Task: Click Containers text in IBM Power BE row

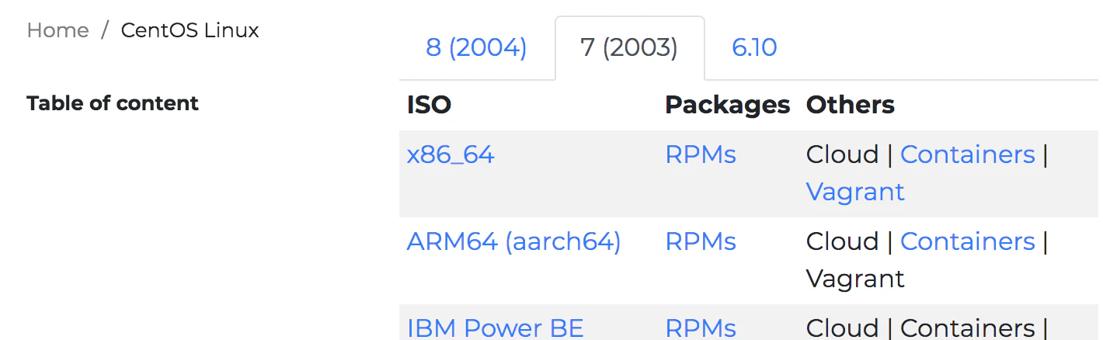Action: click(x=968, y=328)
